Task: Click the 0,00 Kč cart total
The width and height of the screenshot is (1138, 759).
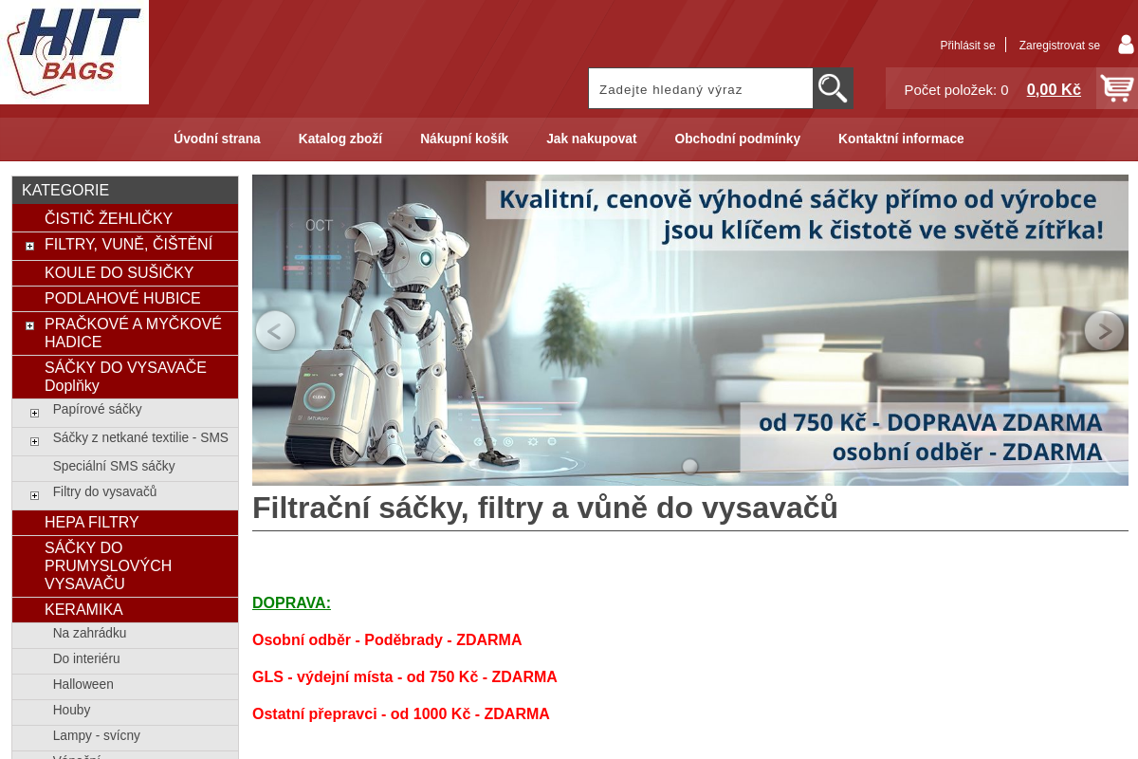Action: click(x=1053, y=89)
